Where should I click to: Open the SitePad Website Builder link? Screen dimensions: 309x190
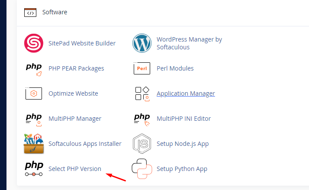(x=82, y=43)
